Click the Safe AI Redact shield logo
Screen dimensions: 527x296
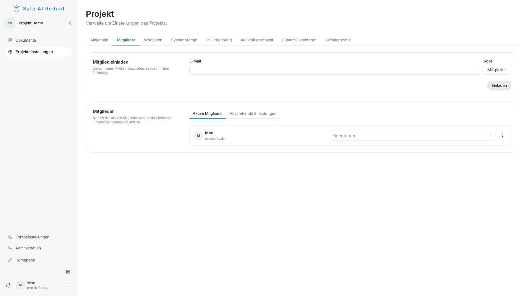tap(16, 9)
